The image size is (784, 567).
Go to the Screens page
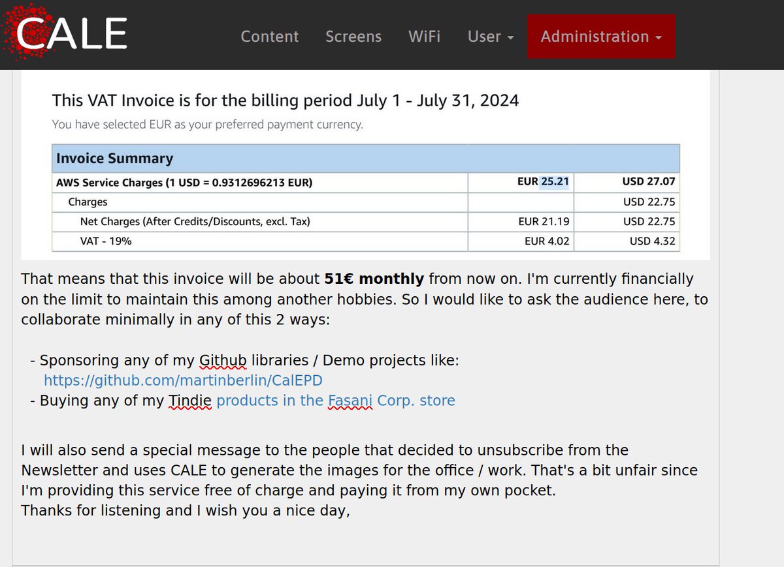tap(353, 37)
